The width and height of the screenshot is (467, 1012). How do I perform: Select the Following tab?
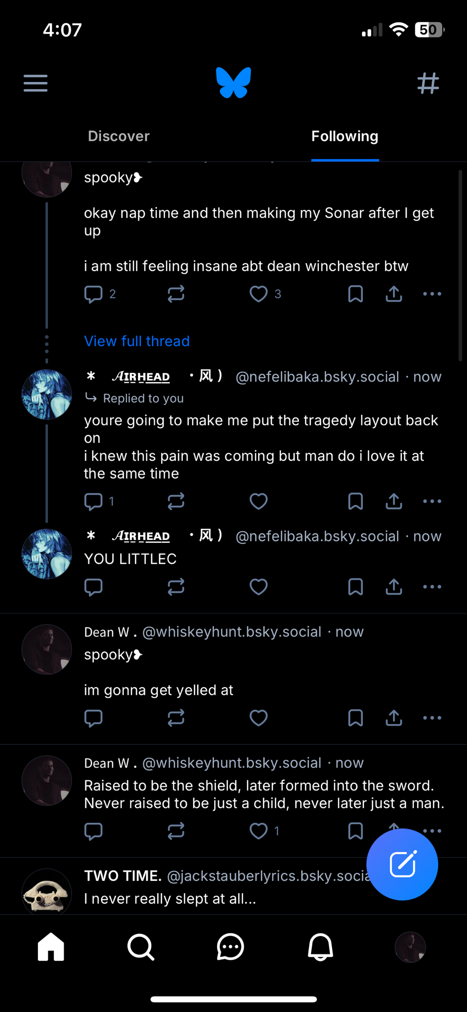tap(345, 136)
